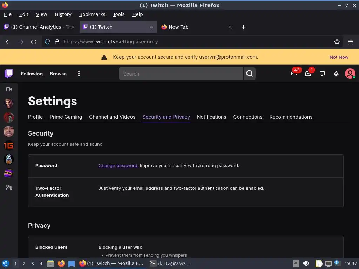Click Following in Twitch header

pyautogui.click(x=32, y=74)
